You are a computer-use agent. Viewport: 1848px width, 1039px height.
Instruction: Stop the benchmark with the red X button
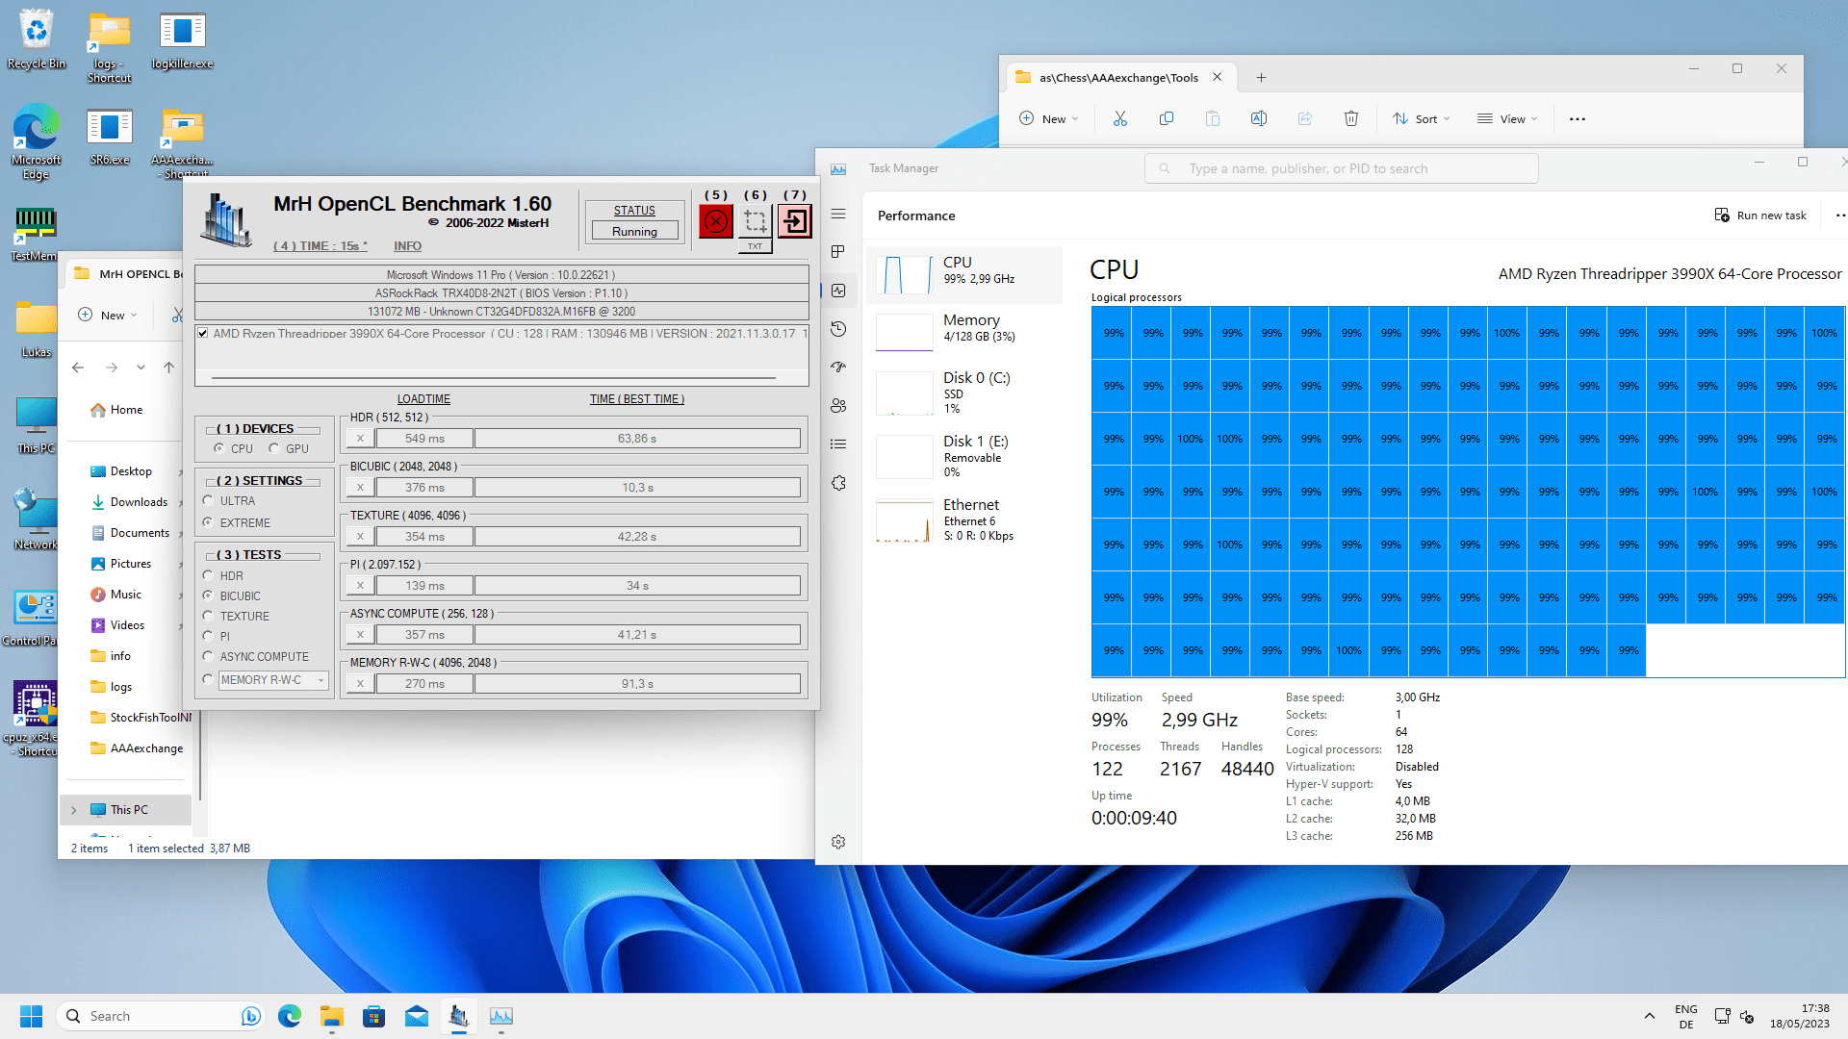(x=715, y=222)
